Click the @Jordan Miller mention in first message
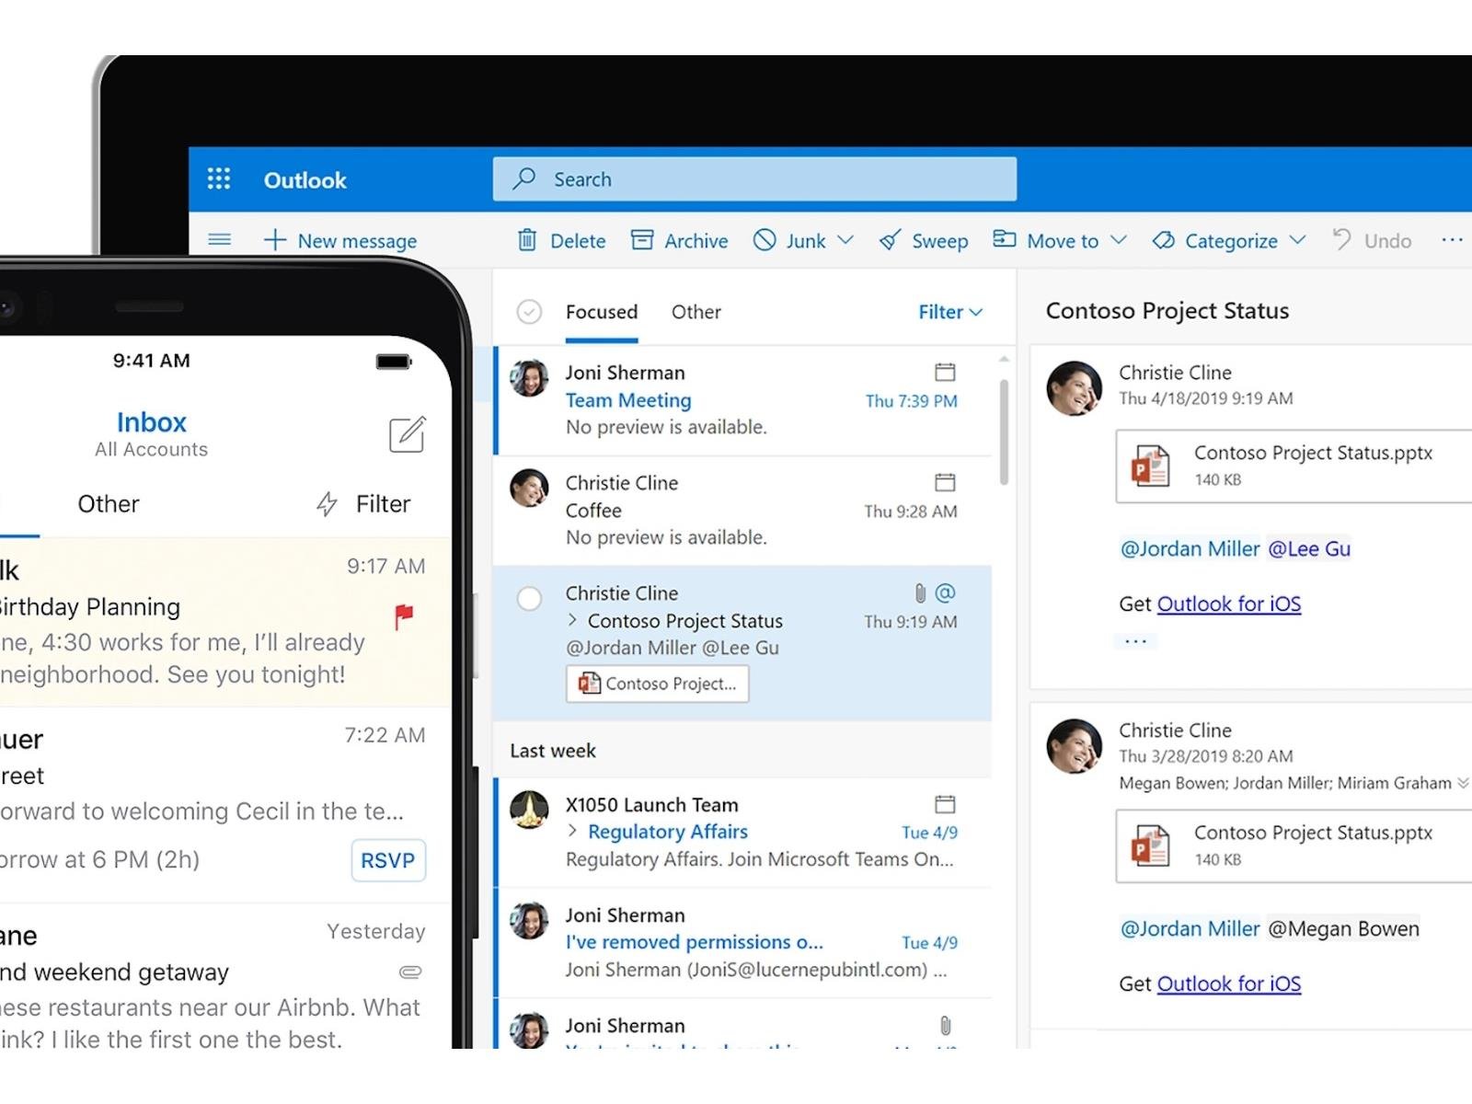This screenshot has width=1472, height=1104. (x=1190, y=548)
